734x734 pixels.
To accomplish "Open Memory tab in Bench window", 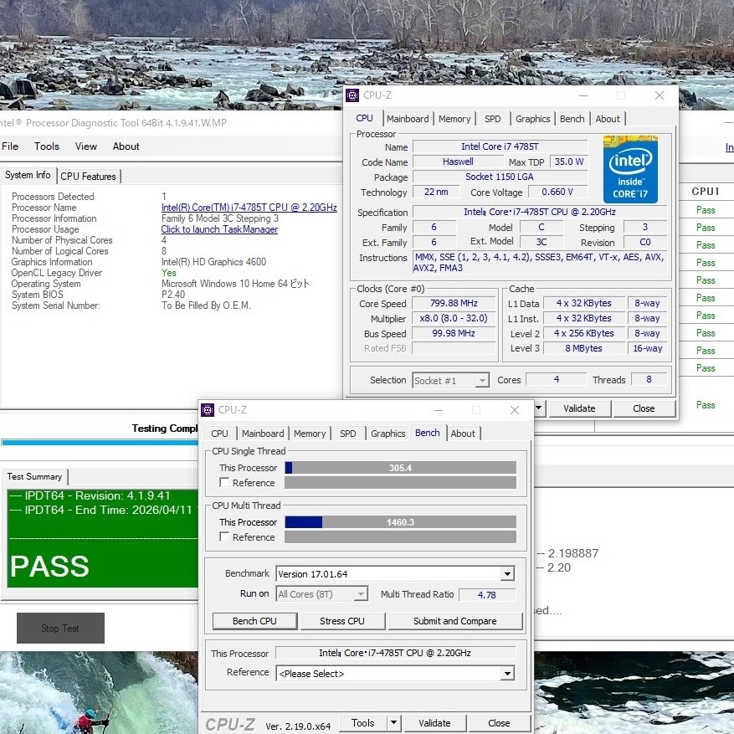I will [x=310, y=434].
